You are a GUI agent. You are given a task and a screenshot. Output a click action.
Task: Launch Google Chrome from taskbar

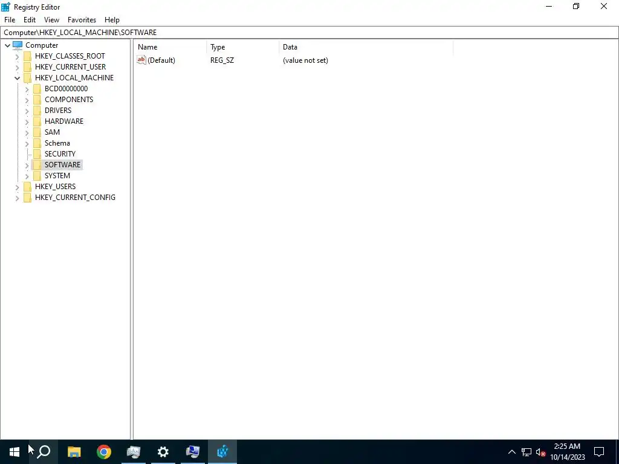[x=104, y=452]
